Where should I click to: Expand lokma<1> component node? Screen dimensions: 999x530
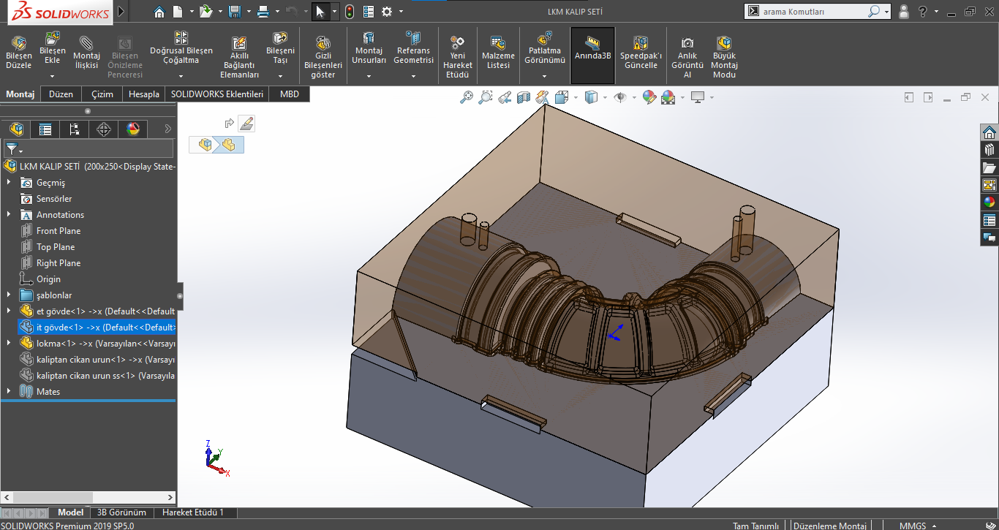(x=9, y=344)
